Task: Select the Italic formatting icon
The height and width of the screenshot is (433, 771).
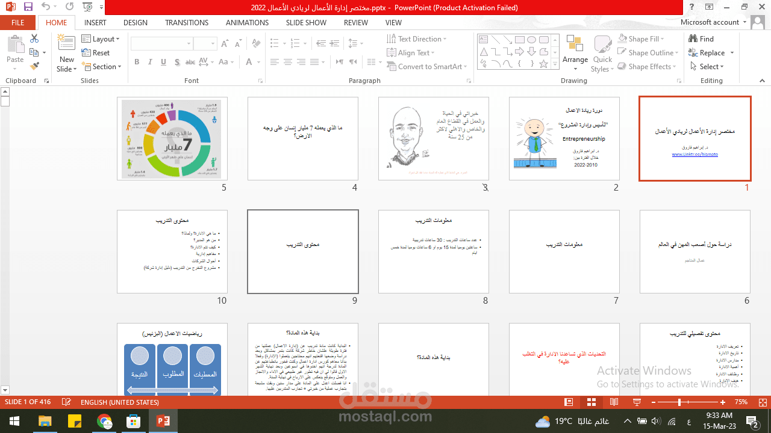Action: pyautogui.click(x=149, y=62)
